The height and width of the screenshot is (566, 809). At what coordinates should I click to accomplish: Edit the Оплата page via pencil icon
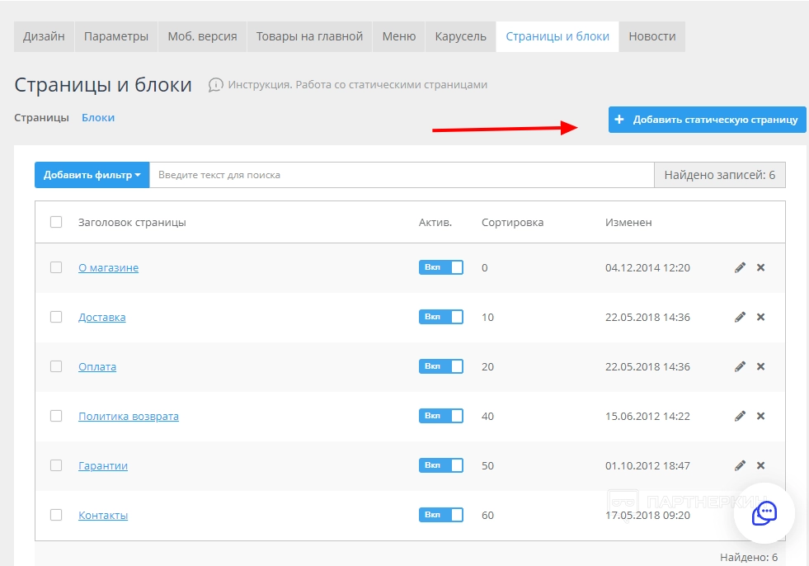click(x=740, y=366)
